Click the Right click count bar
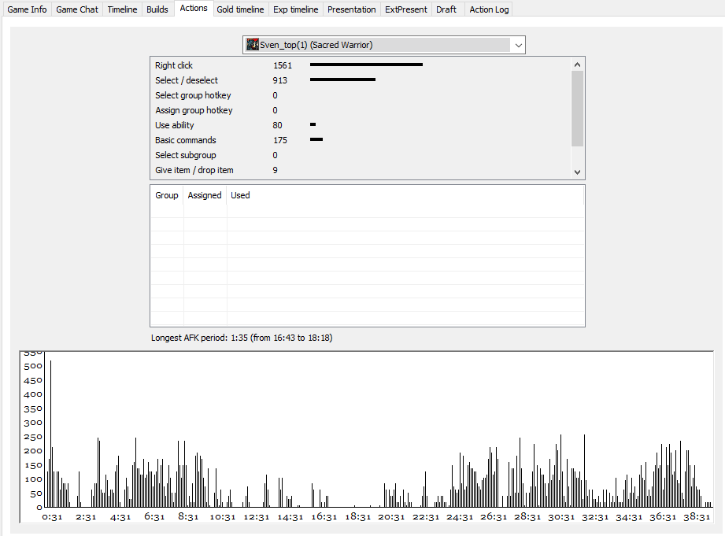The height and width of the screenshot is (536, 725). coord(366,65)
